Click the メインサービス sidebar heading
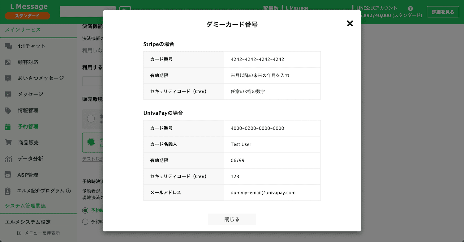 coord(23,30)
